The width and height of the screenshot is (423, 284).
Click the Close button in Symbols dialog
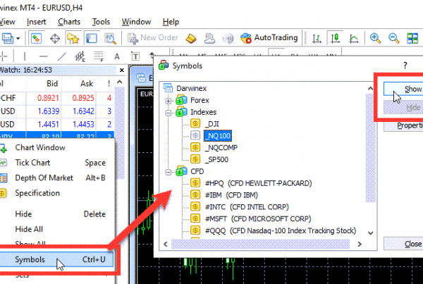[x=403, y=244]
